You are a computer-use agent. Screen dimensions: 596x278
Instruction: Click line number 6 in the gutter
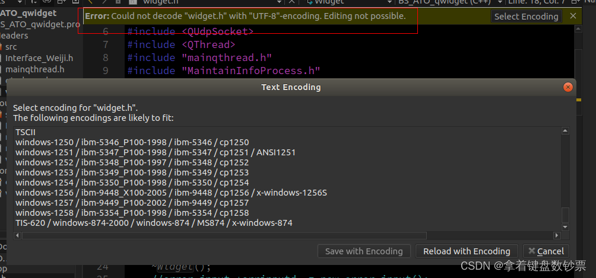105,31
